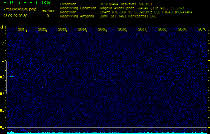
Task: Click the 25.09.29 20:30 timestamp
Action: 15,16
